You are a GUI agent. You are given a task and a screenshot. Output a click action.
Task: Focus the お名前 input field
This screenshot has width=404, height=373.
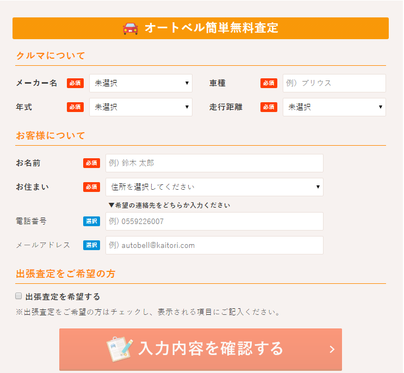point(214,163)
